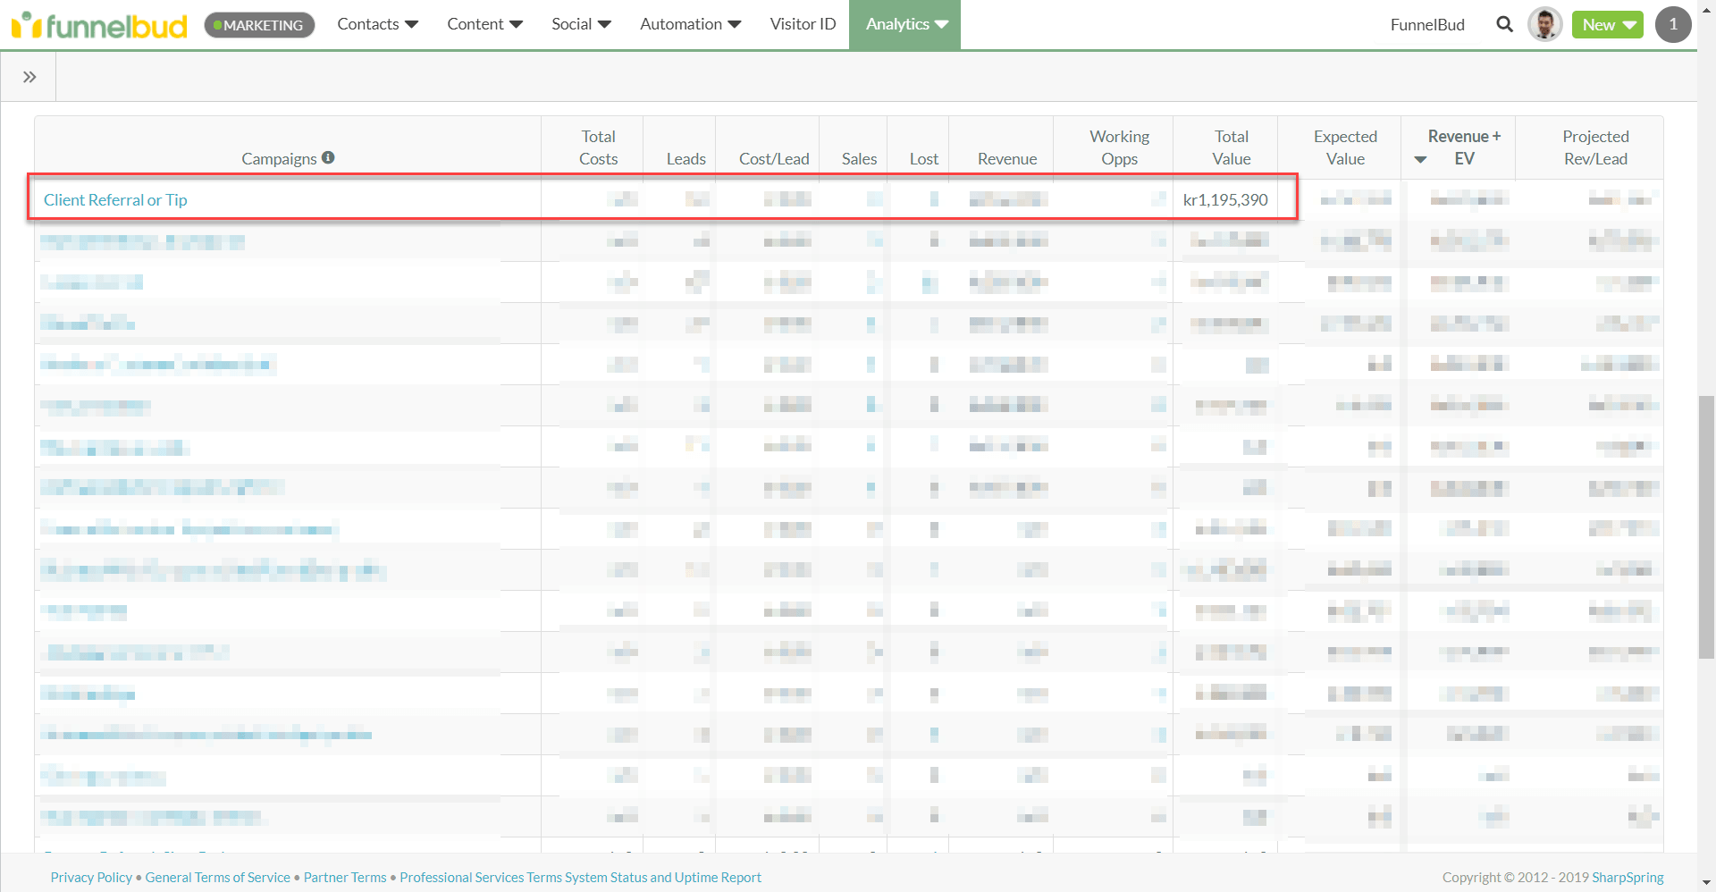Open the Client Referral or Tip campaign
This screenshot has height=892, width=1716.
(x=115, y=200)
